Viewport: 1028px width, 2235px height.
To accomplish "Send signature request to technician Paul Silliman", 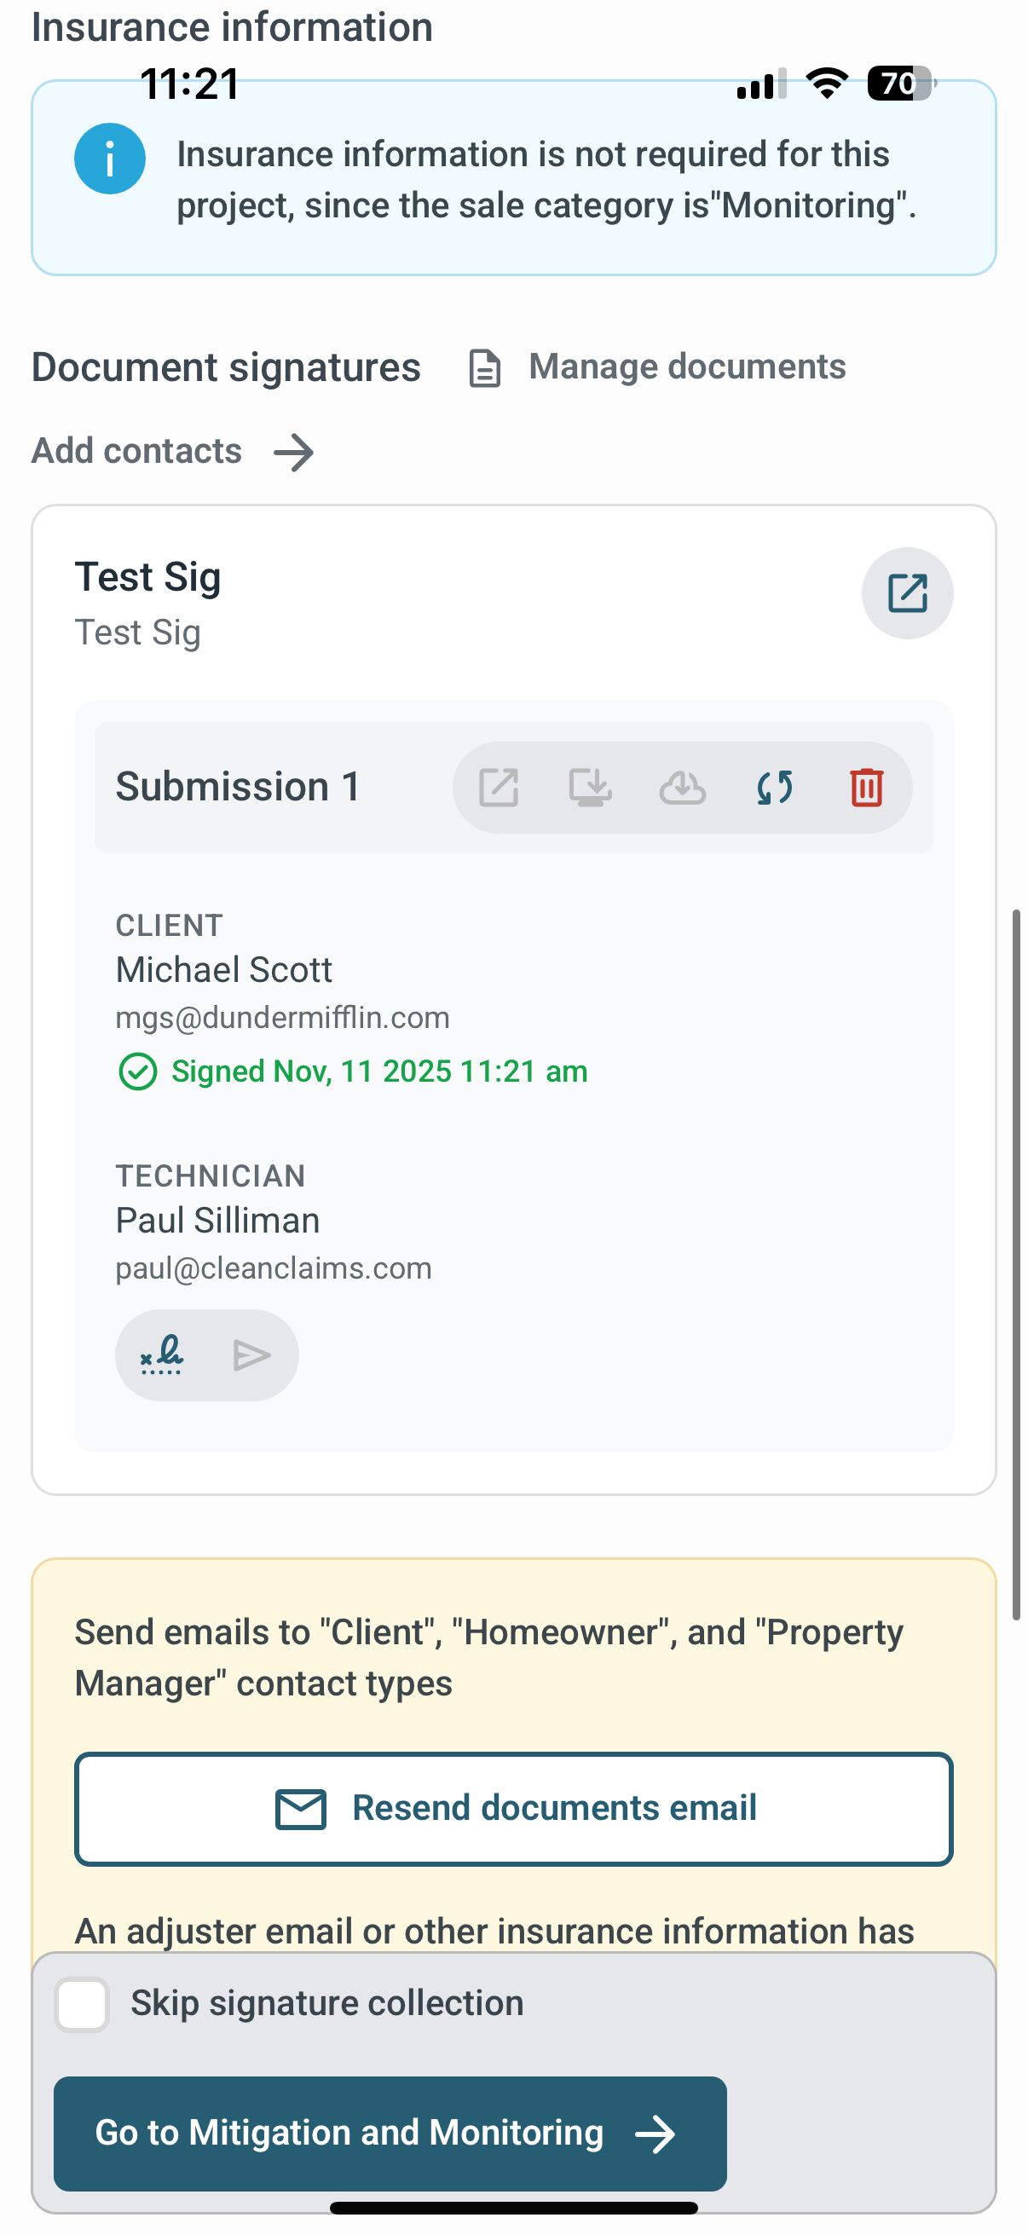I will click(x=251, y=1354).
